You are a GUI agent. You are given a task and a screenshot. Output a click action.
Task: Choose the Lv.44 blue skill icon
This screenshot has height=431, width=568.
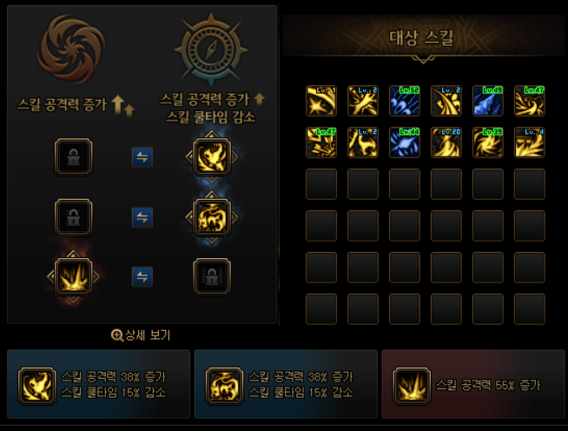point(404,143)
